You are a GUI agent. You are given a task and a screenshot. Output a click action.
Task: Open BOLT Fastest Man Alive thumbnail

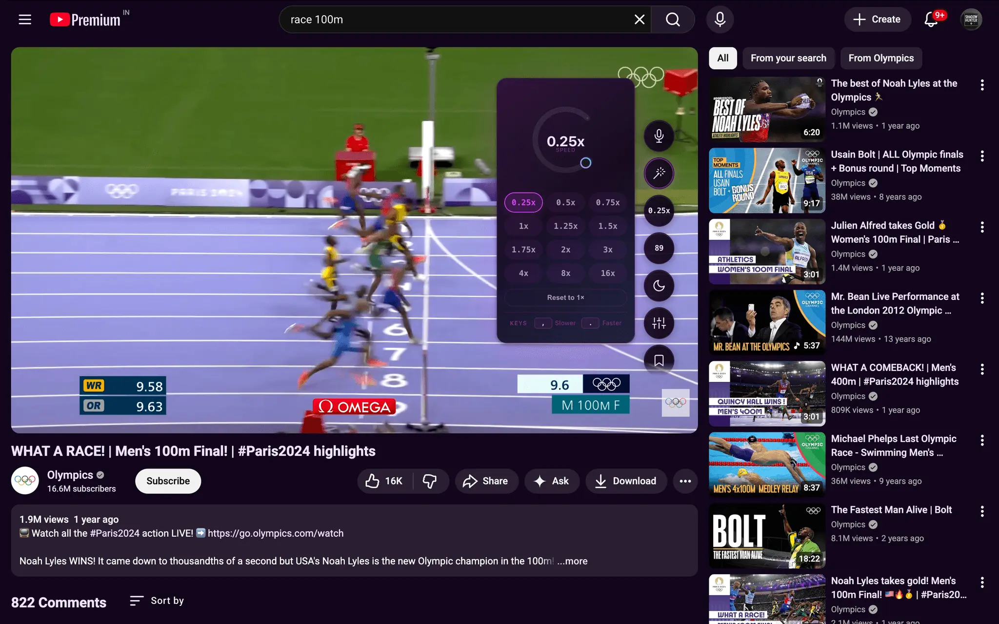point(767,535)
